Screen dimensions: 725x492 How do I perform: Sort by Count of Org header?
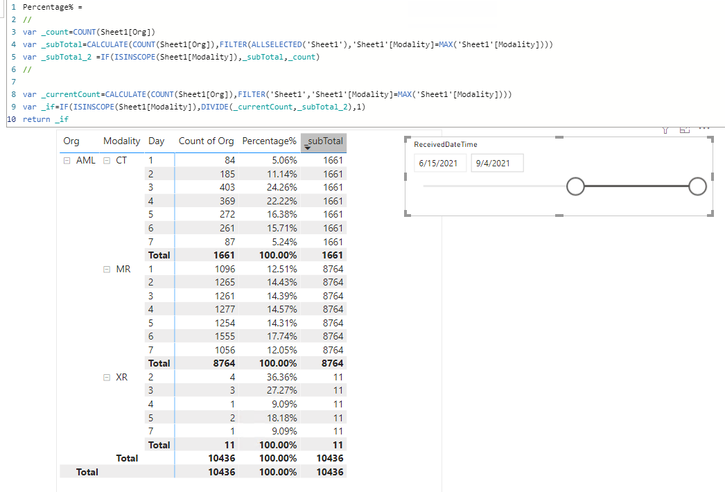[x=207, y=141]
